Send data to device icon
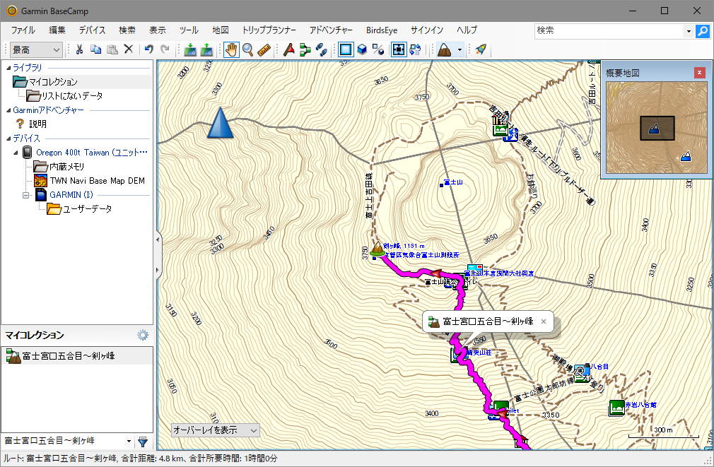Viewport: 714px width, 467px height. coord(206,49)
